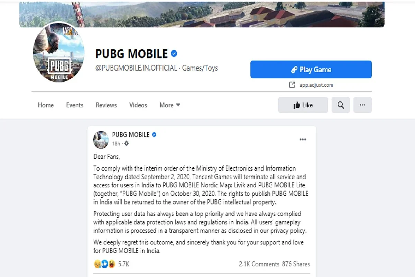This screenshot has width=415, height=277.
Task: Open the page three-dots options button
Action: click(362, 105)
